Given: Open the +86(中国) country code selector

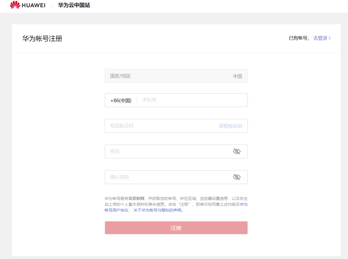Looking at the screenshot, I should [x=121, y=100].
